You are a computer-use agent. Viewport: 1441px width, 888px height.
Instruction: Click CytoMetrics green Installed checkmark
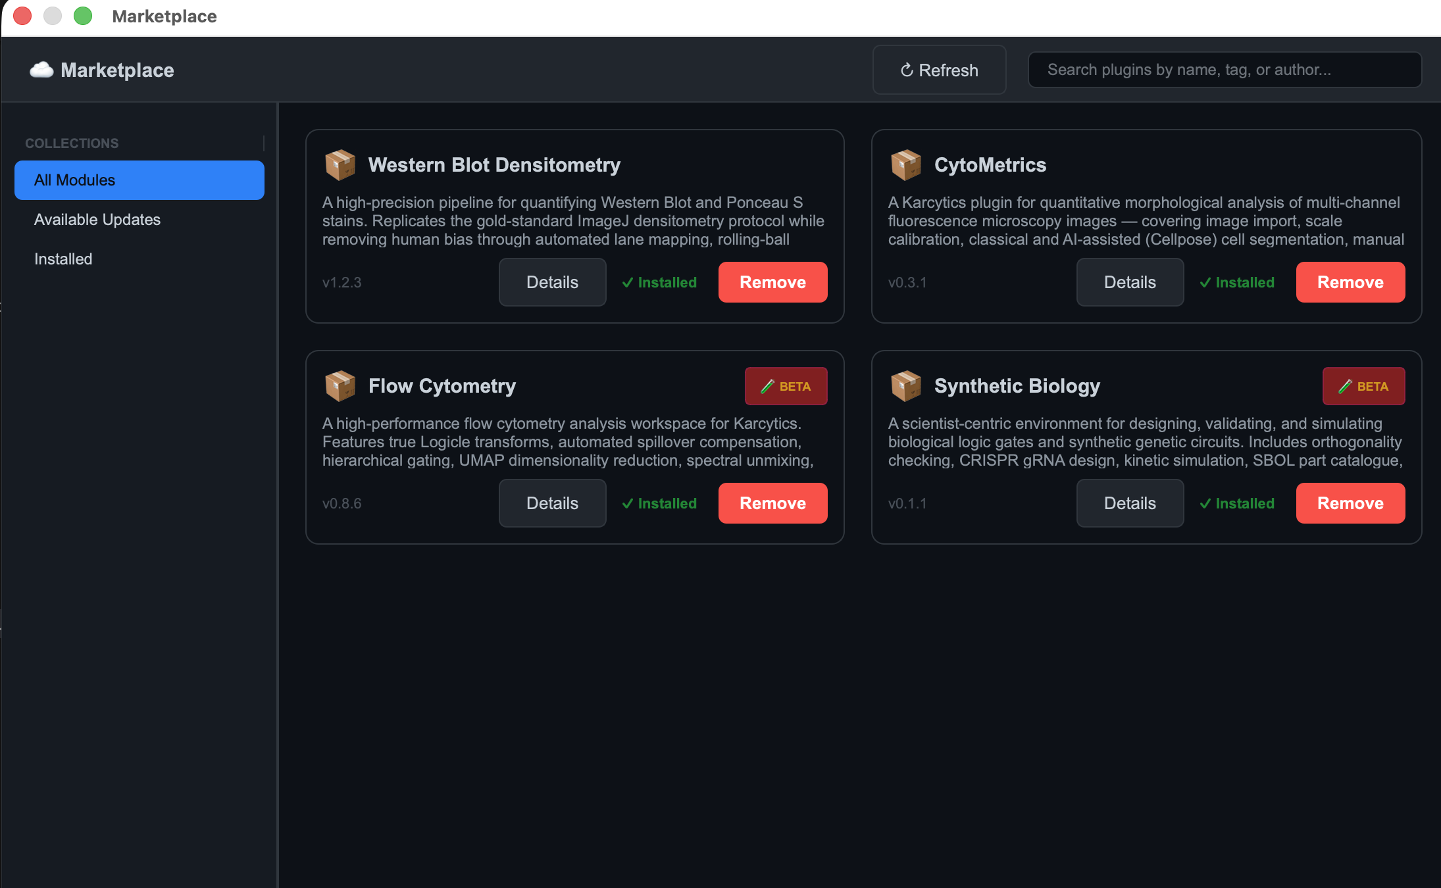pyautogui.click(x=1205, y=282)
